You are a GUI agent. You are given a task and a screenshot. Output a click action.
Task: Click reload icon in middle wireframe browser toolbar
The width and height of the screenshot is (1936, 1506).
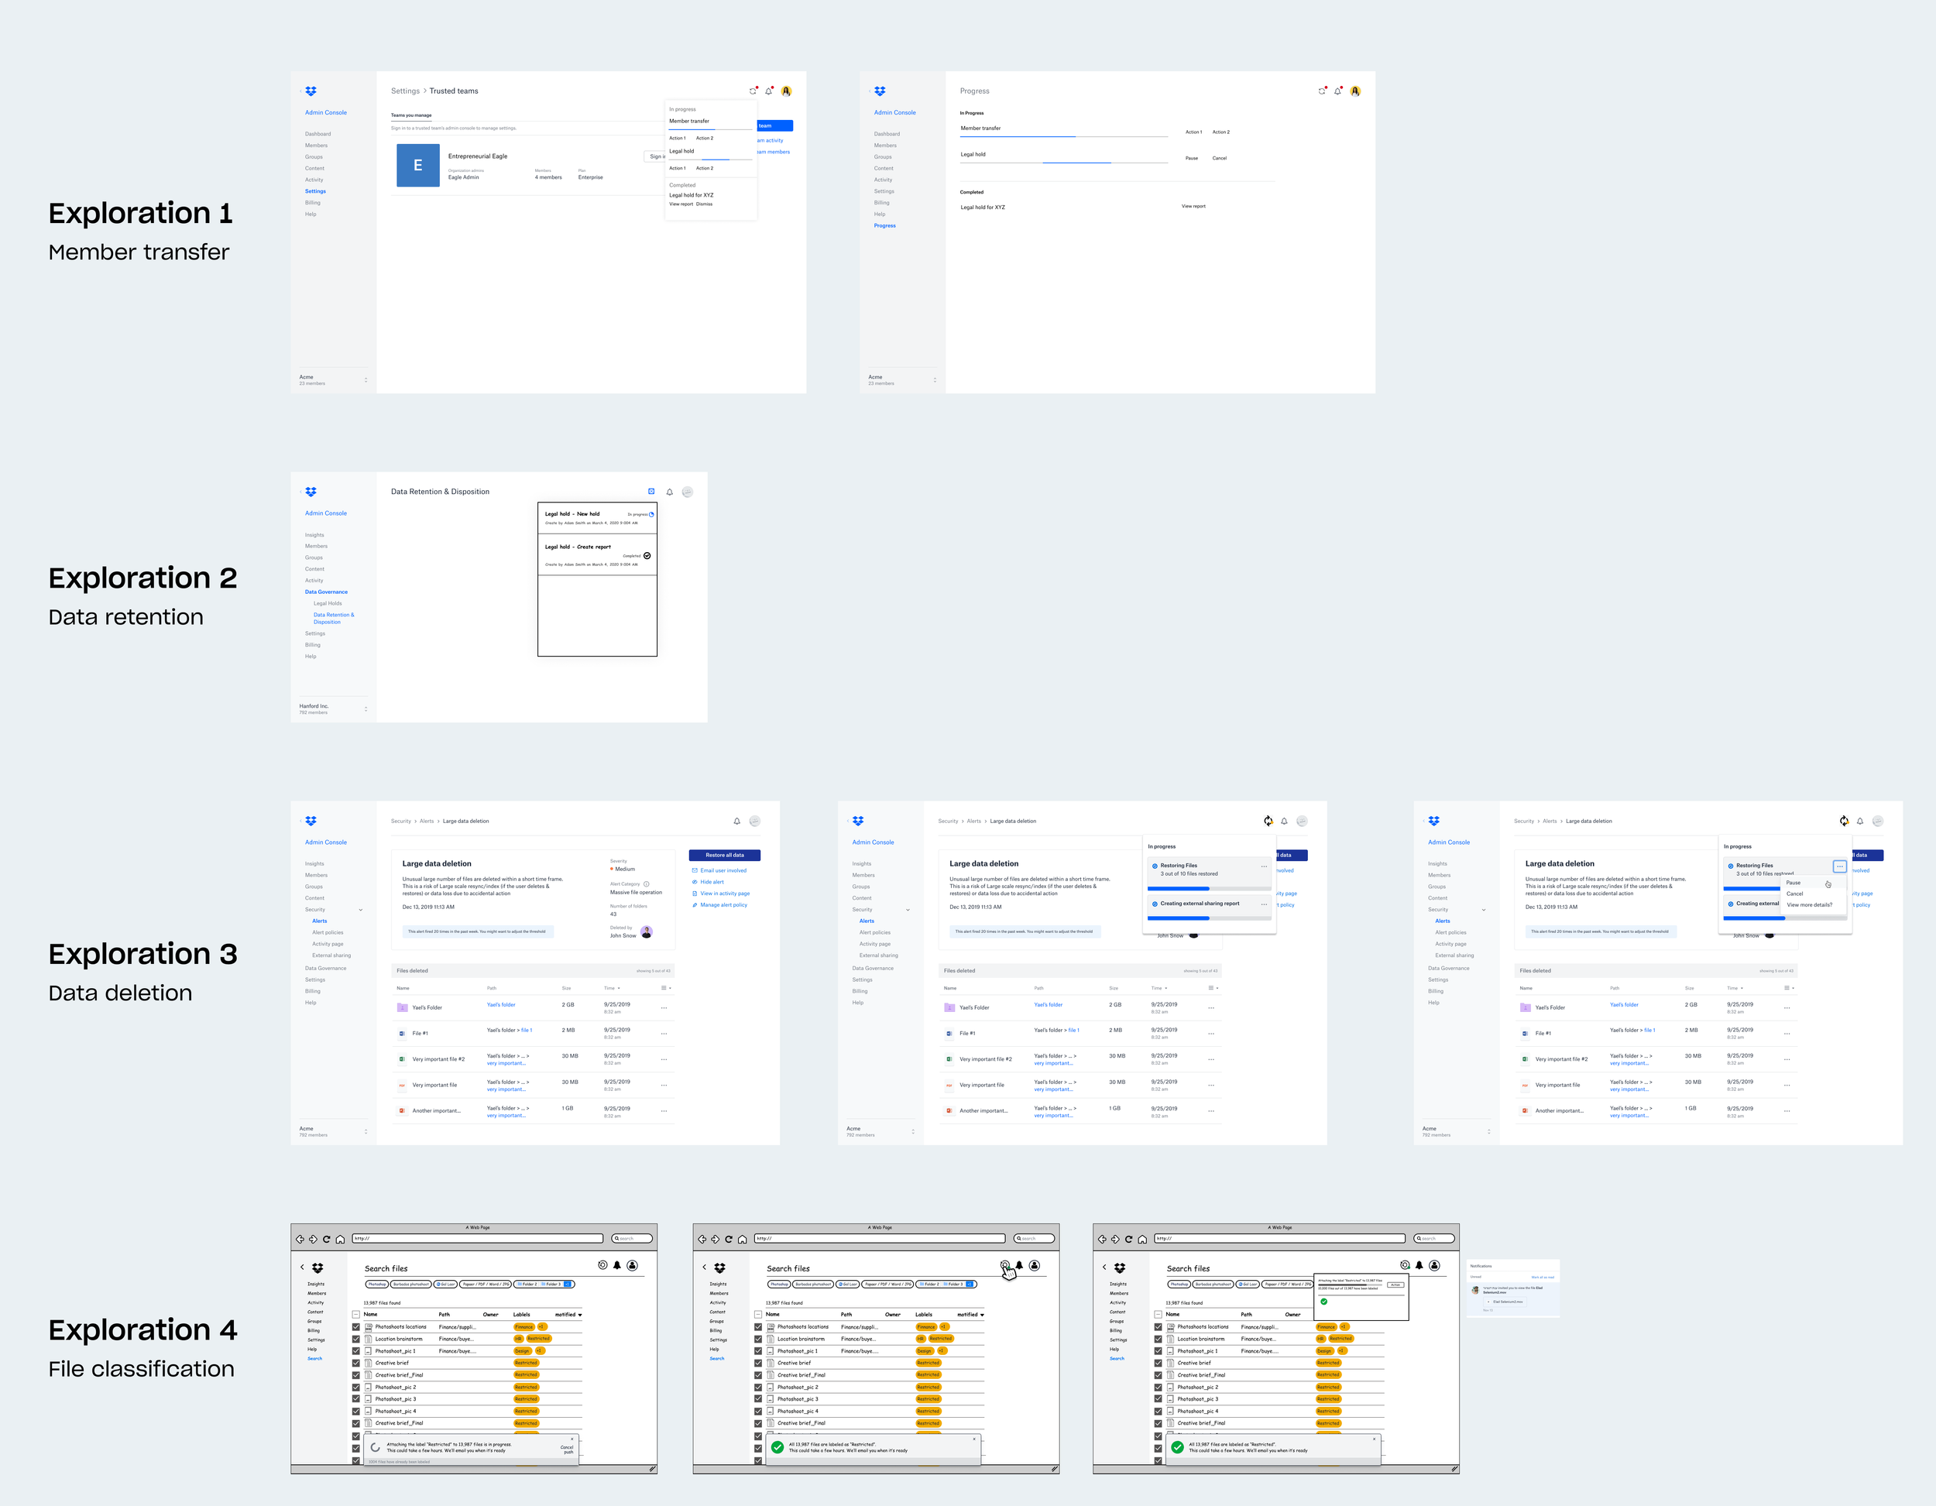[x=729, y=1239]
